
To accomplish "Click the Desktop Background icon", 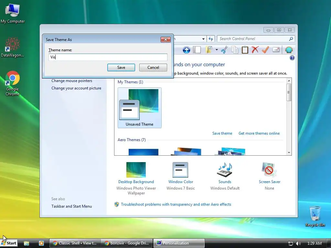I will click(136, 170).
